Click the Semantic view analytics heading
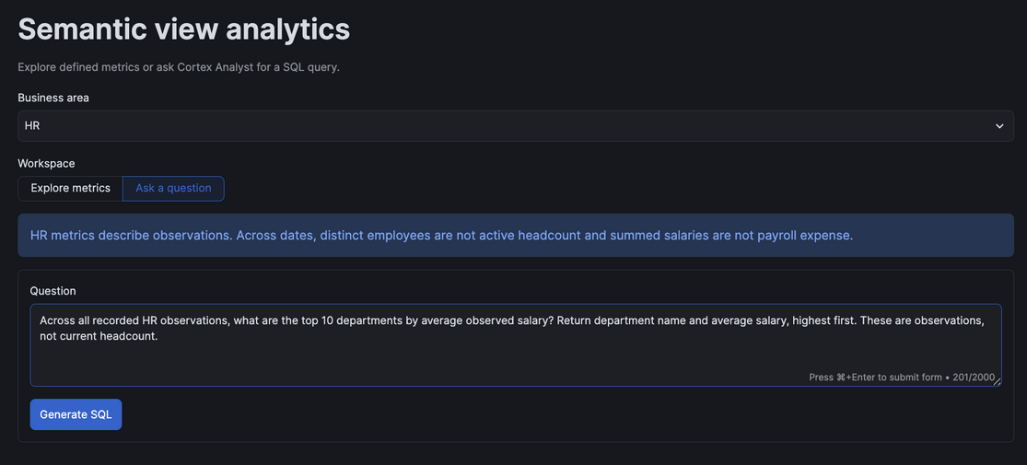 [184, 29]
